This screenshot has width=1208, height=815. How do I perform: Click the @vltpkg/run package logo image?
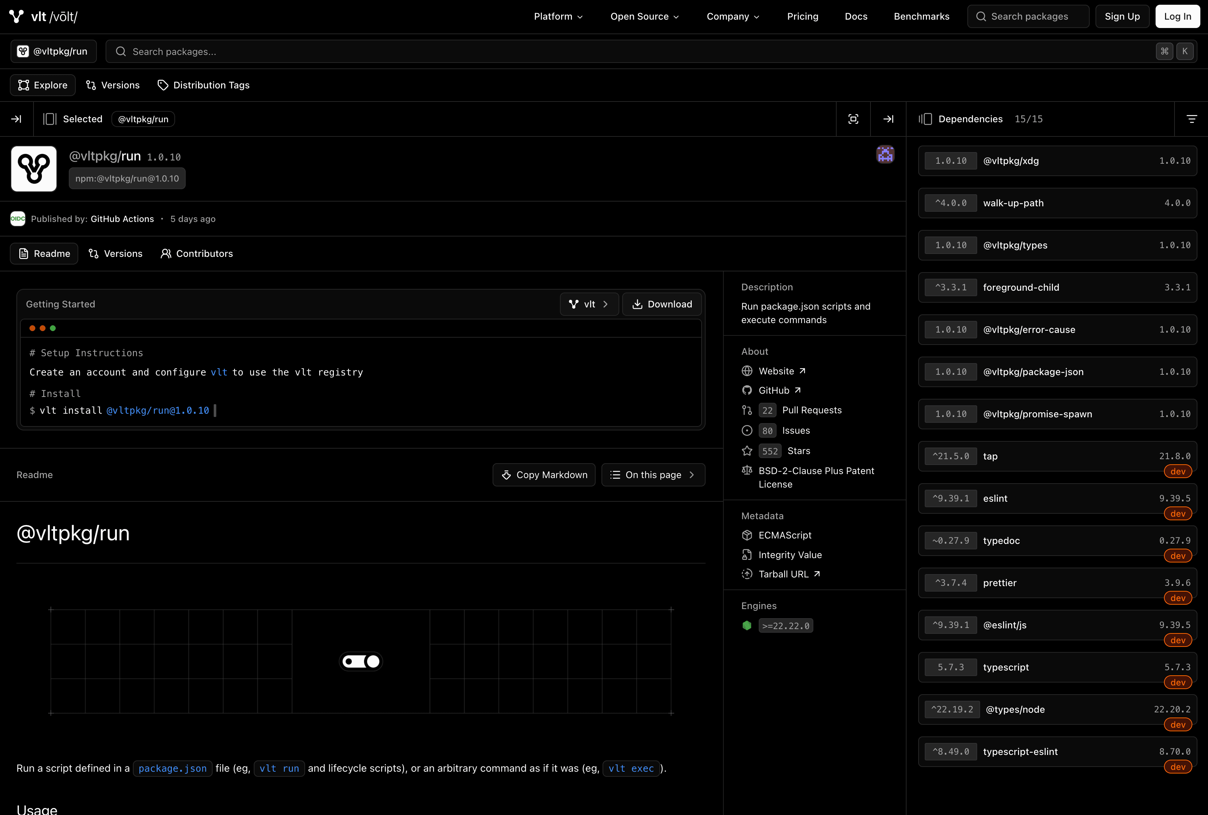click(x=34, y=168)
